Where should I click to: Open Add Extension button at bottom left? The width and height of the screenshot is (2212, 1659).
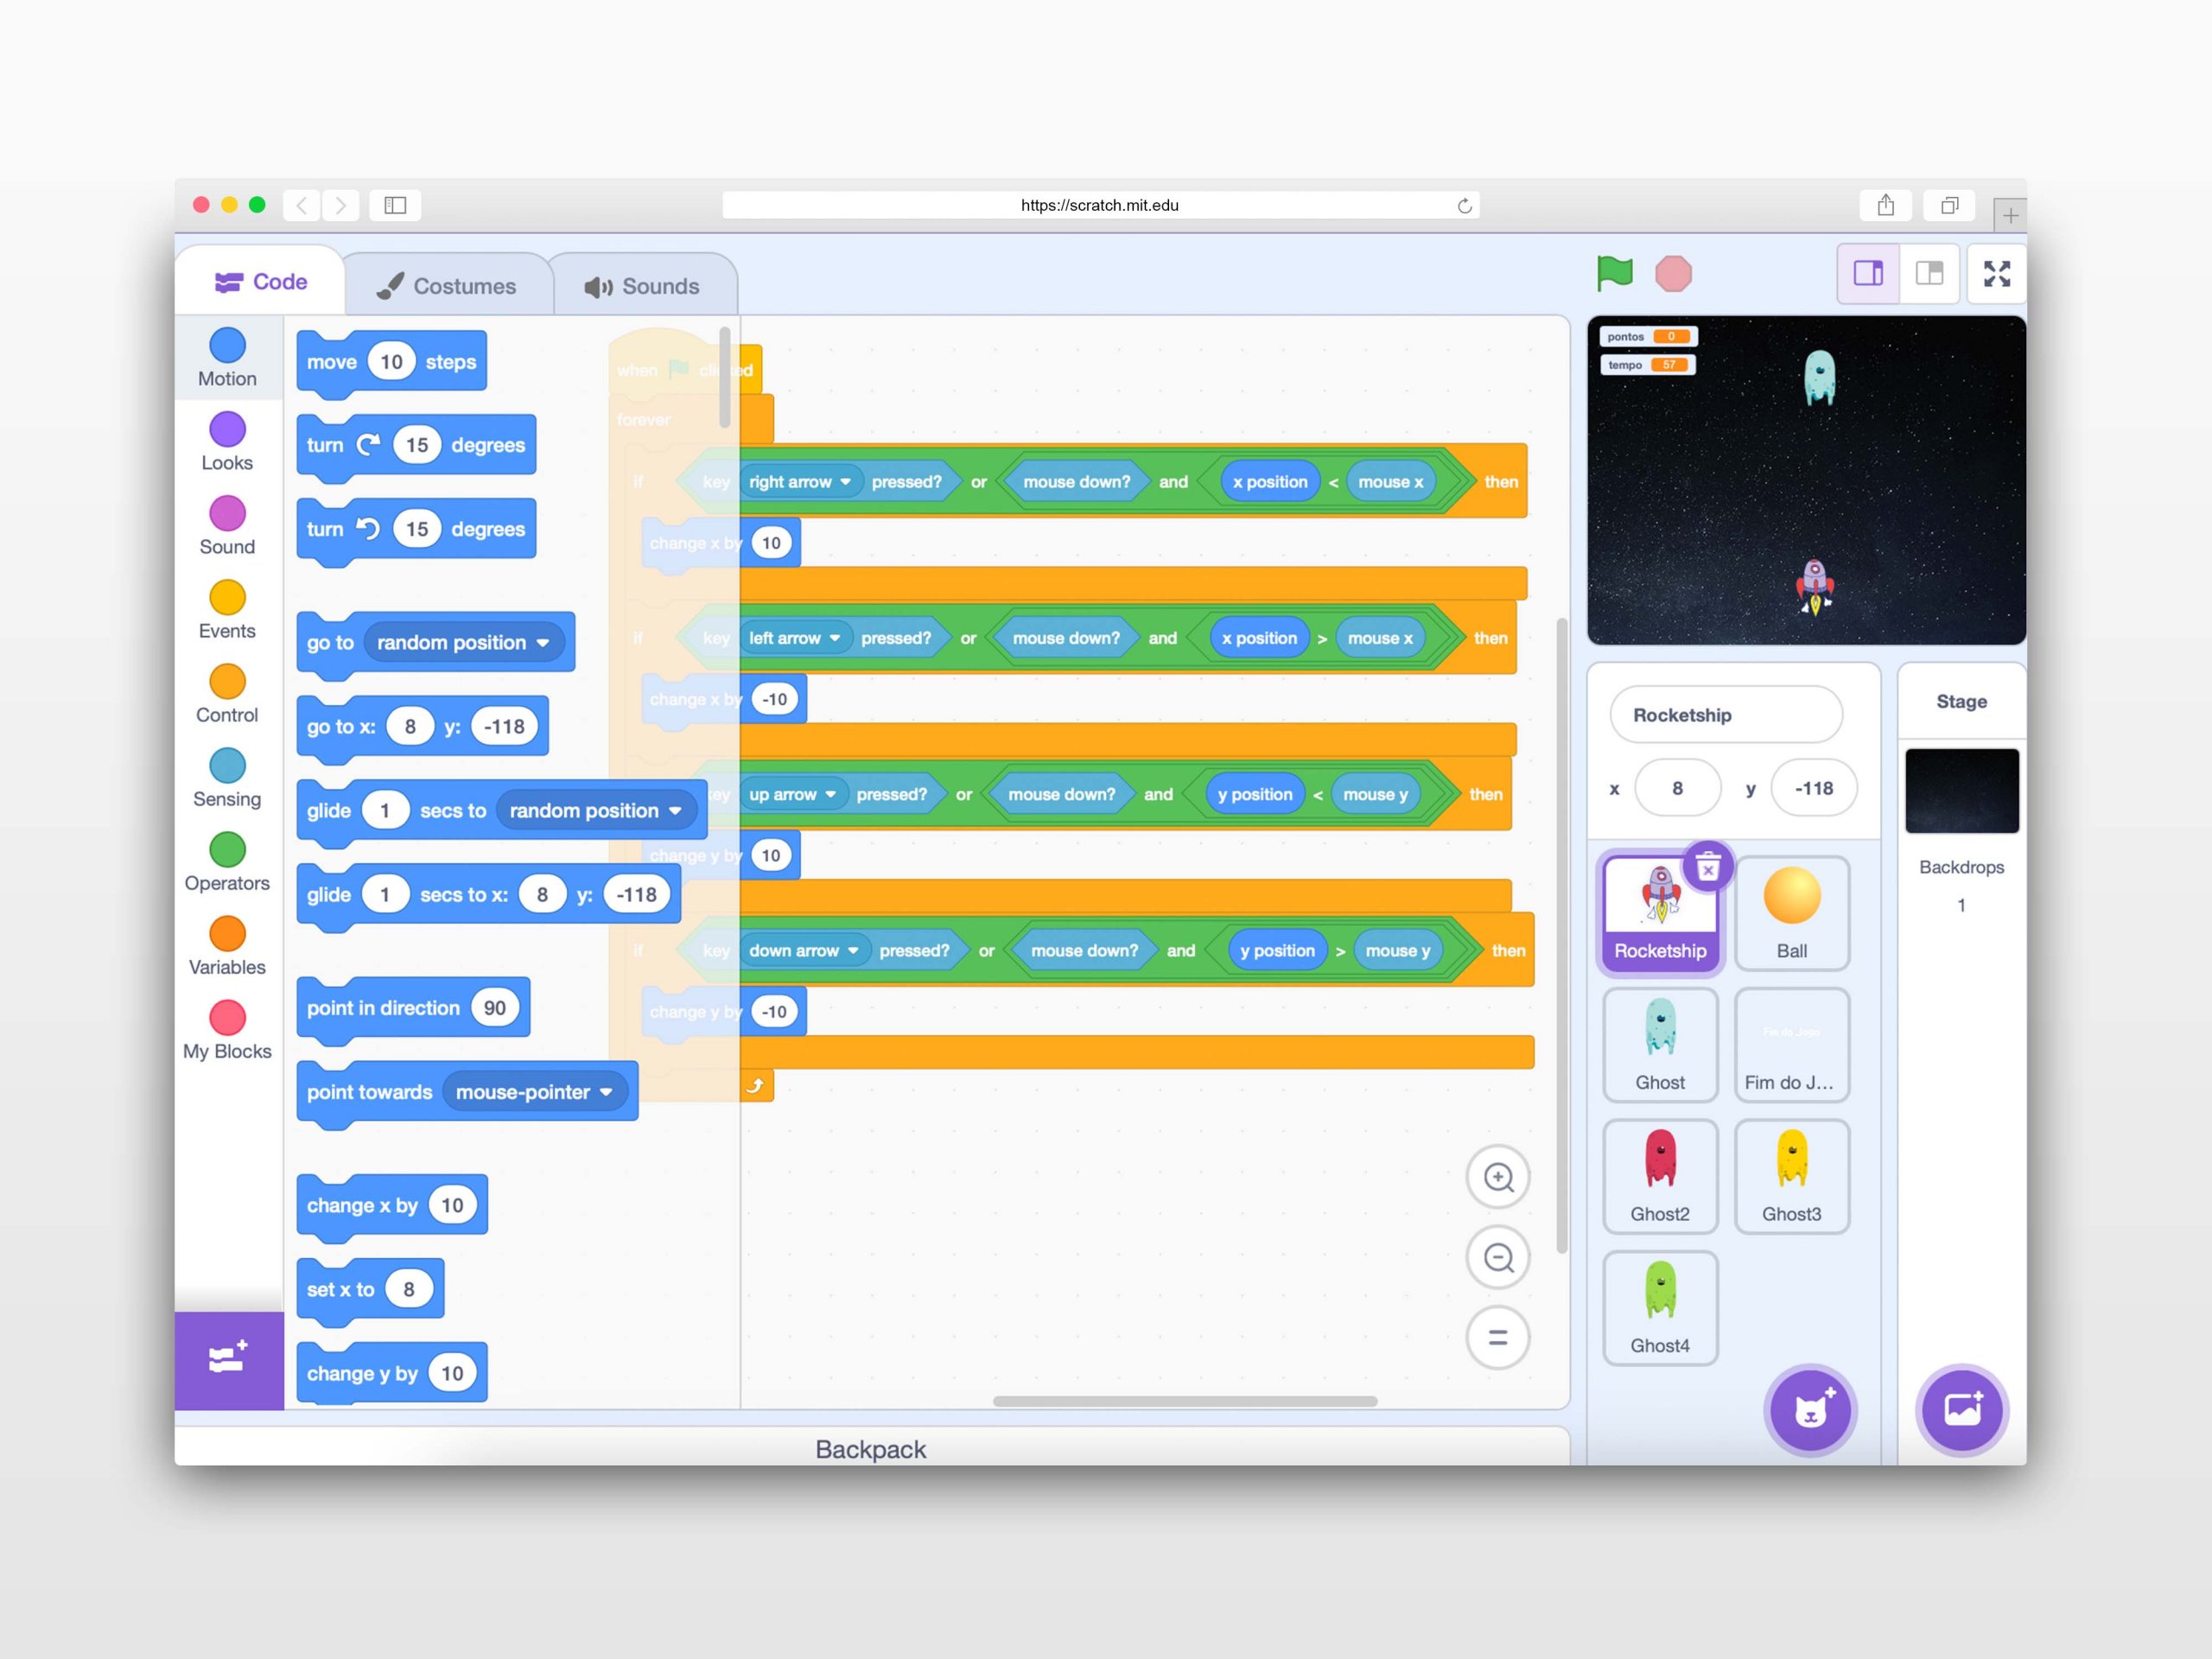click(x=228, y=1359)
